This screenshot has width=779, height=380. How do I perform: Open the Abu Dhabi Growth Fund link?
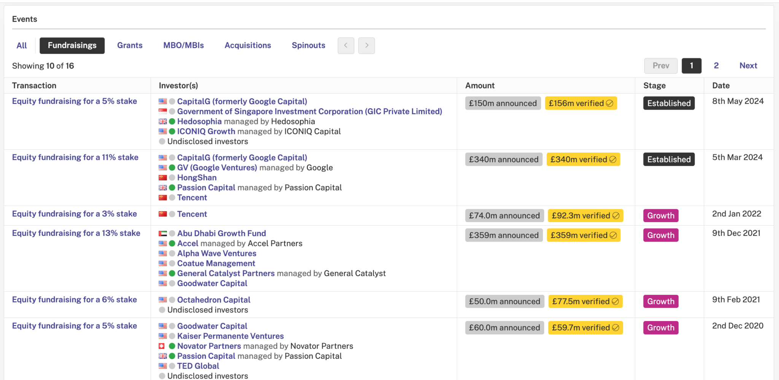[221, 234]
